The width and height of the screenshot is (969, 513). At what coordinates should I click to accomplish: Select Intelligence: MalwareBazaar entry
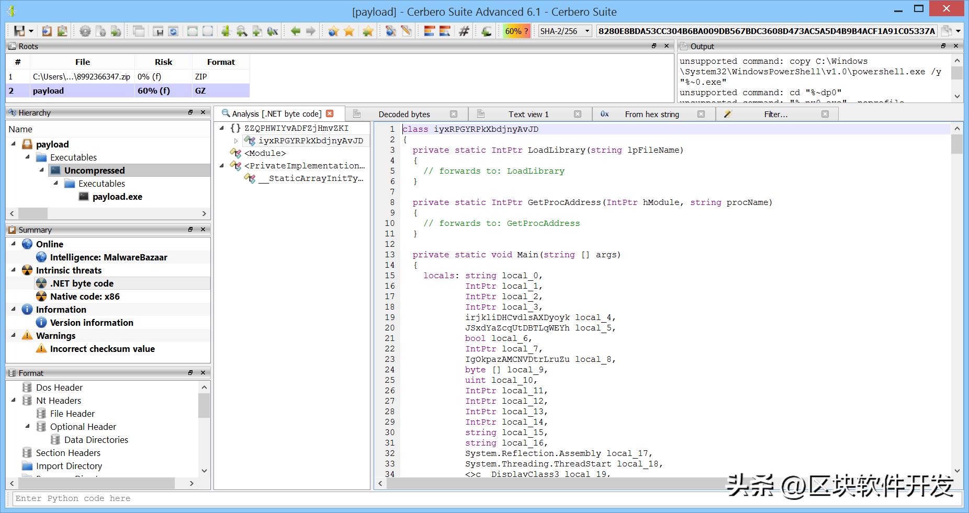coord(108,257)
